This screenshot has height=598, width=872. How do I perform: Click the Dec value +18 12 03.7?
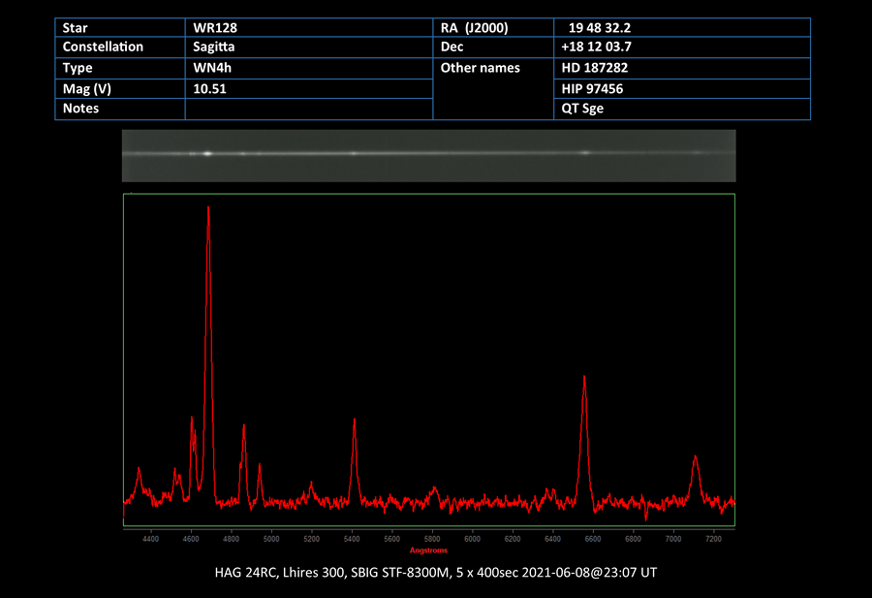pyautogui.click(x=597, y=47)
